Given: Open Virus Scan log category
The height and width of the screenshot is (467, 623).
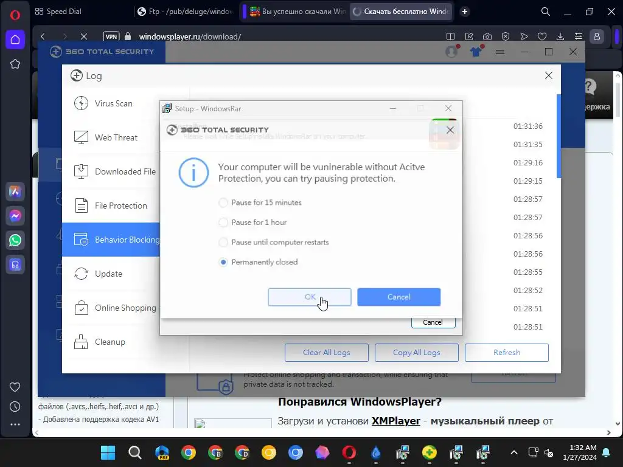Looking at the screenshot, I should 111,103.
